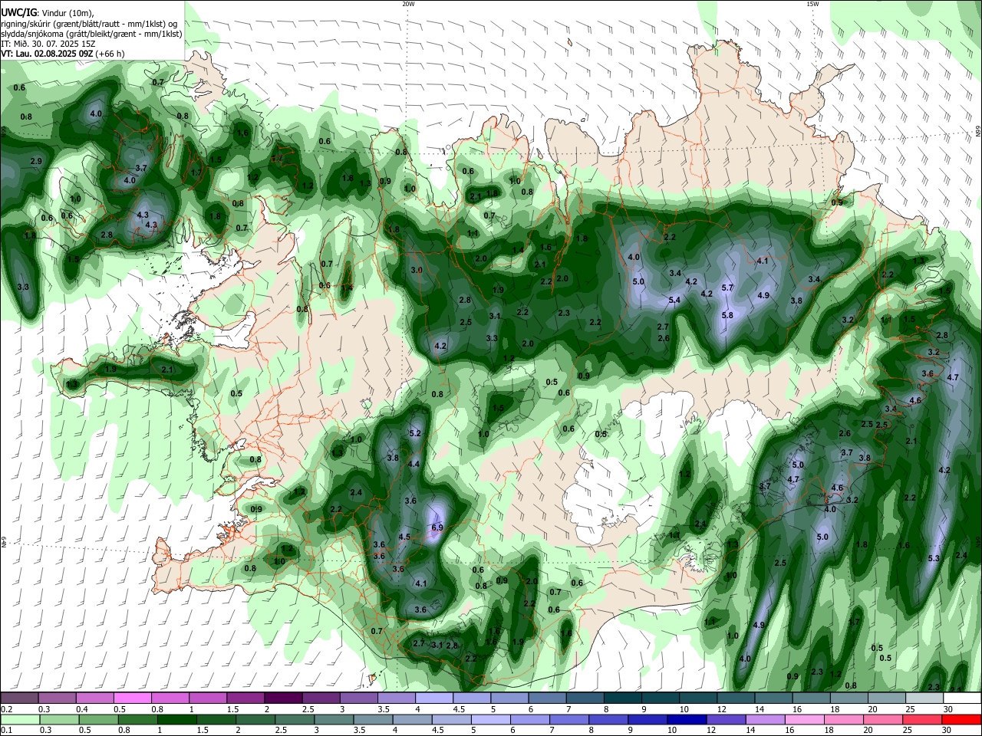This screenshot has width=982, height=736.
Task: Click the 'rigning/skúrir' description line
Action: tap(90, 24)
